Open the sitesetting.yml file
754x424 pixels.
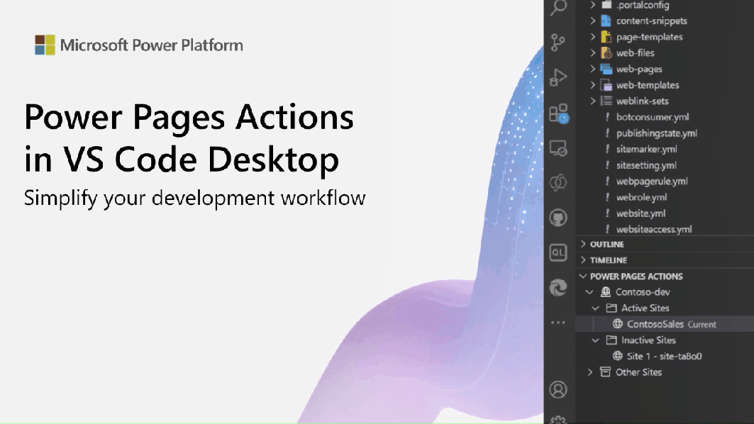[646, 165]
